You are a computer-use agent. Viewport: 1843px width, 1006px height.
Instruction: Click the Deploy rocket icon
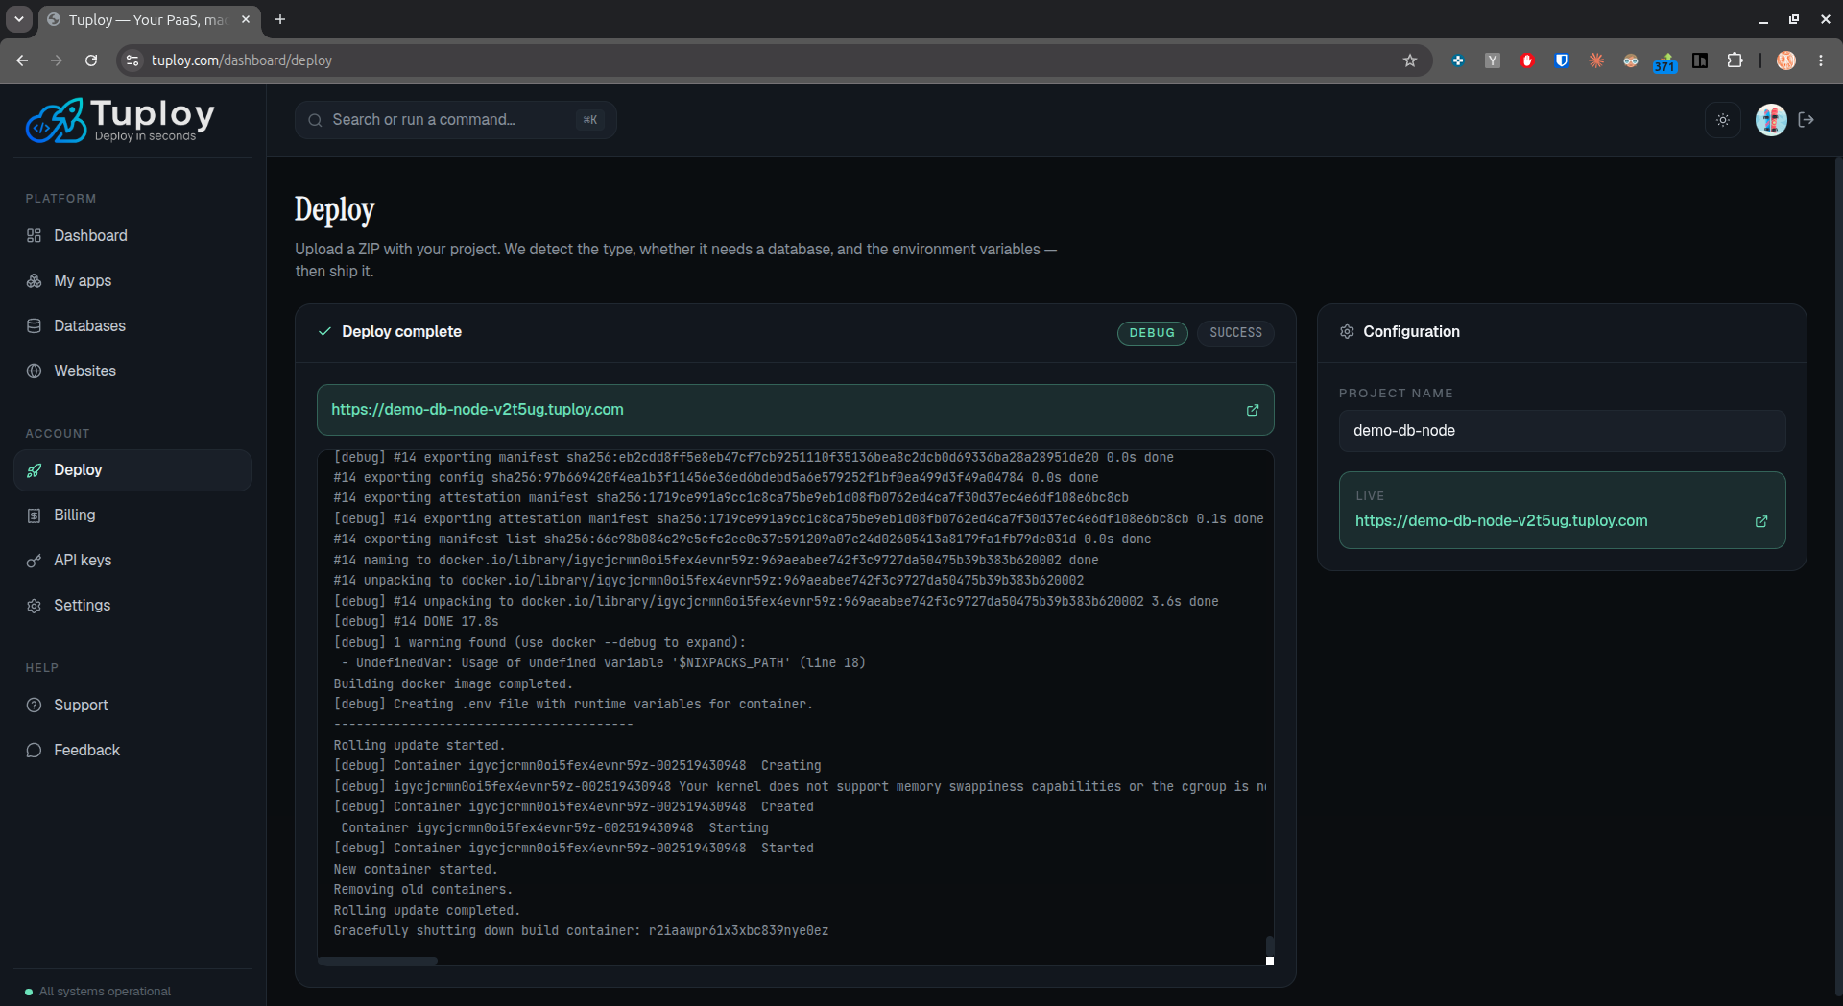click(34, 470)
